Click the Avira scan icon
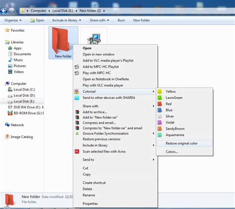235x209 pixels. (77, 152)
